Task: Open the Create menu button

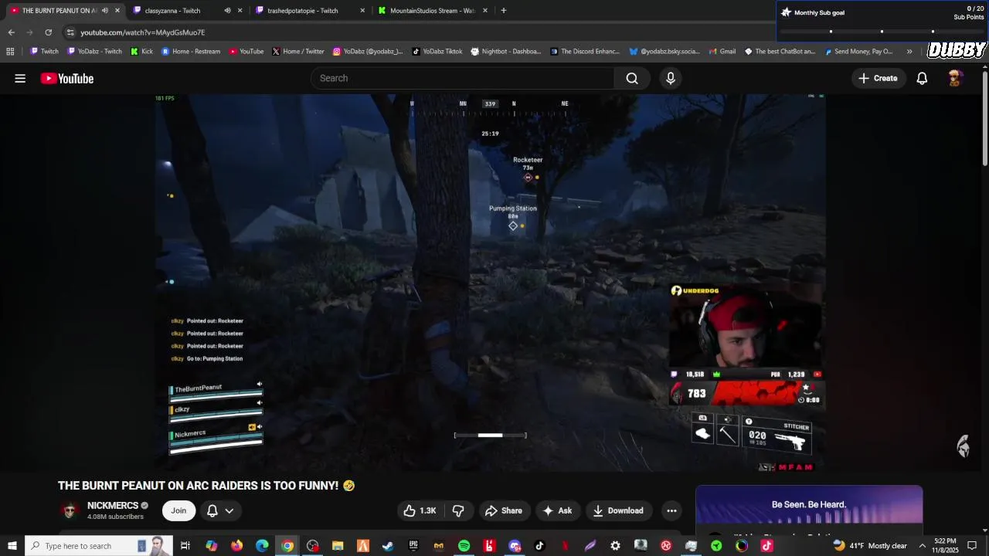Action: click(878, 78)
